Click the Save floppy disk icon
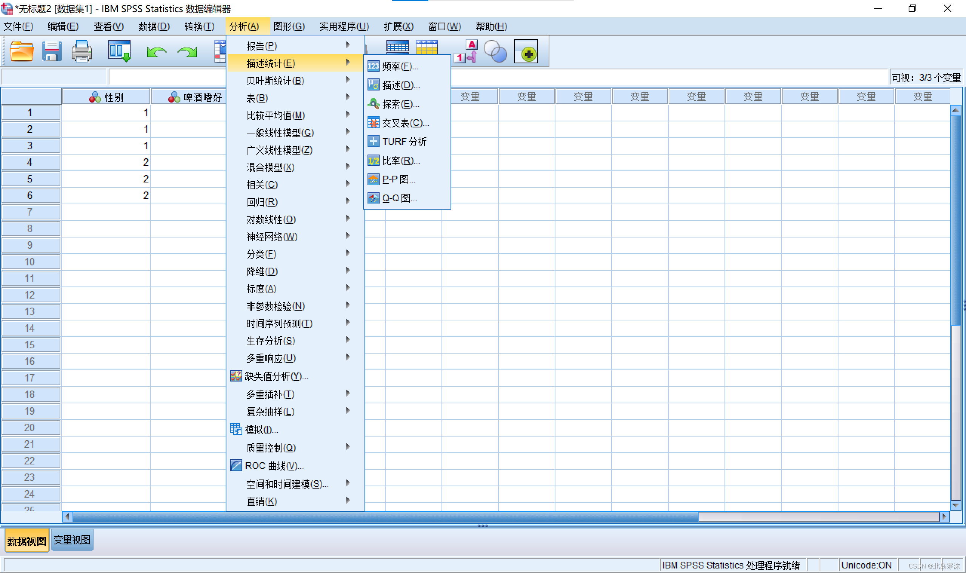The height and width of the screenshot is (573, 966). (x=52, y=51)
